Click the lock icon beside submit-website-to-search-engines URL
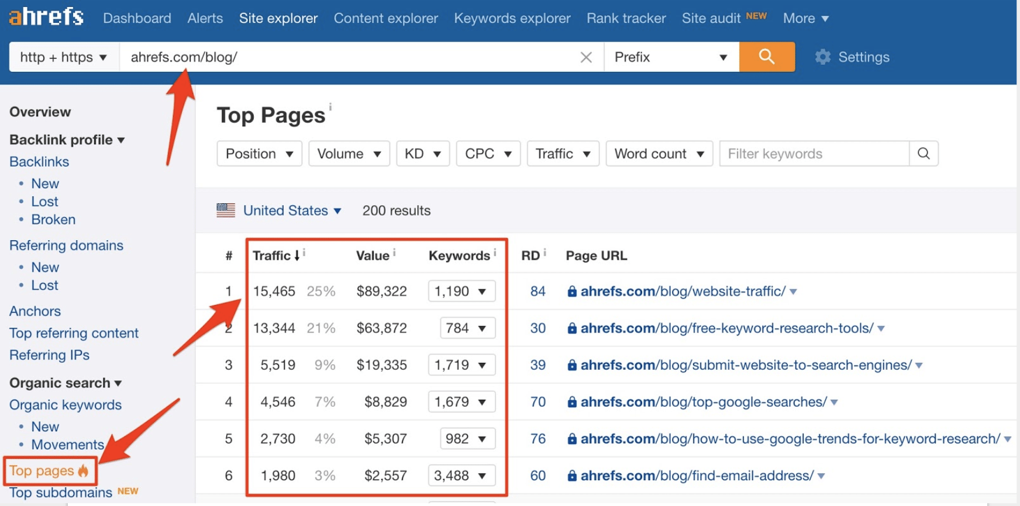1020x506 pixels. [x=572, y=365]
